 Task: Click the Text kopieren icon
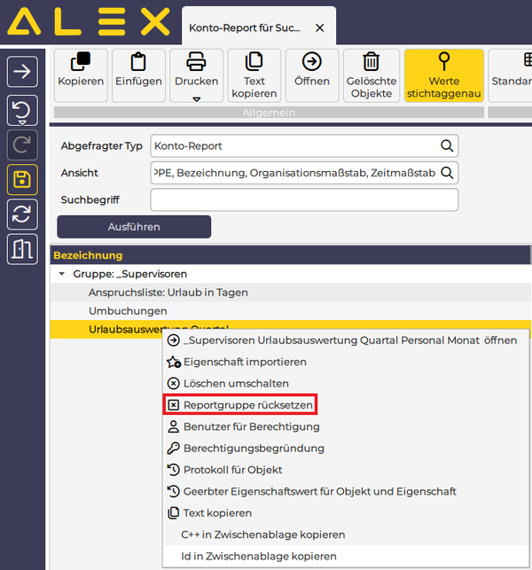point(254,62)
